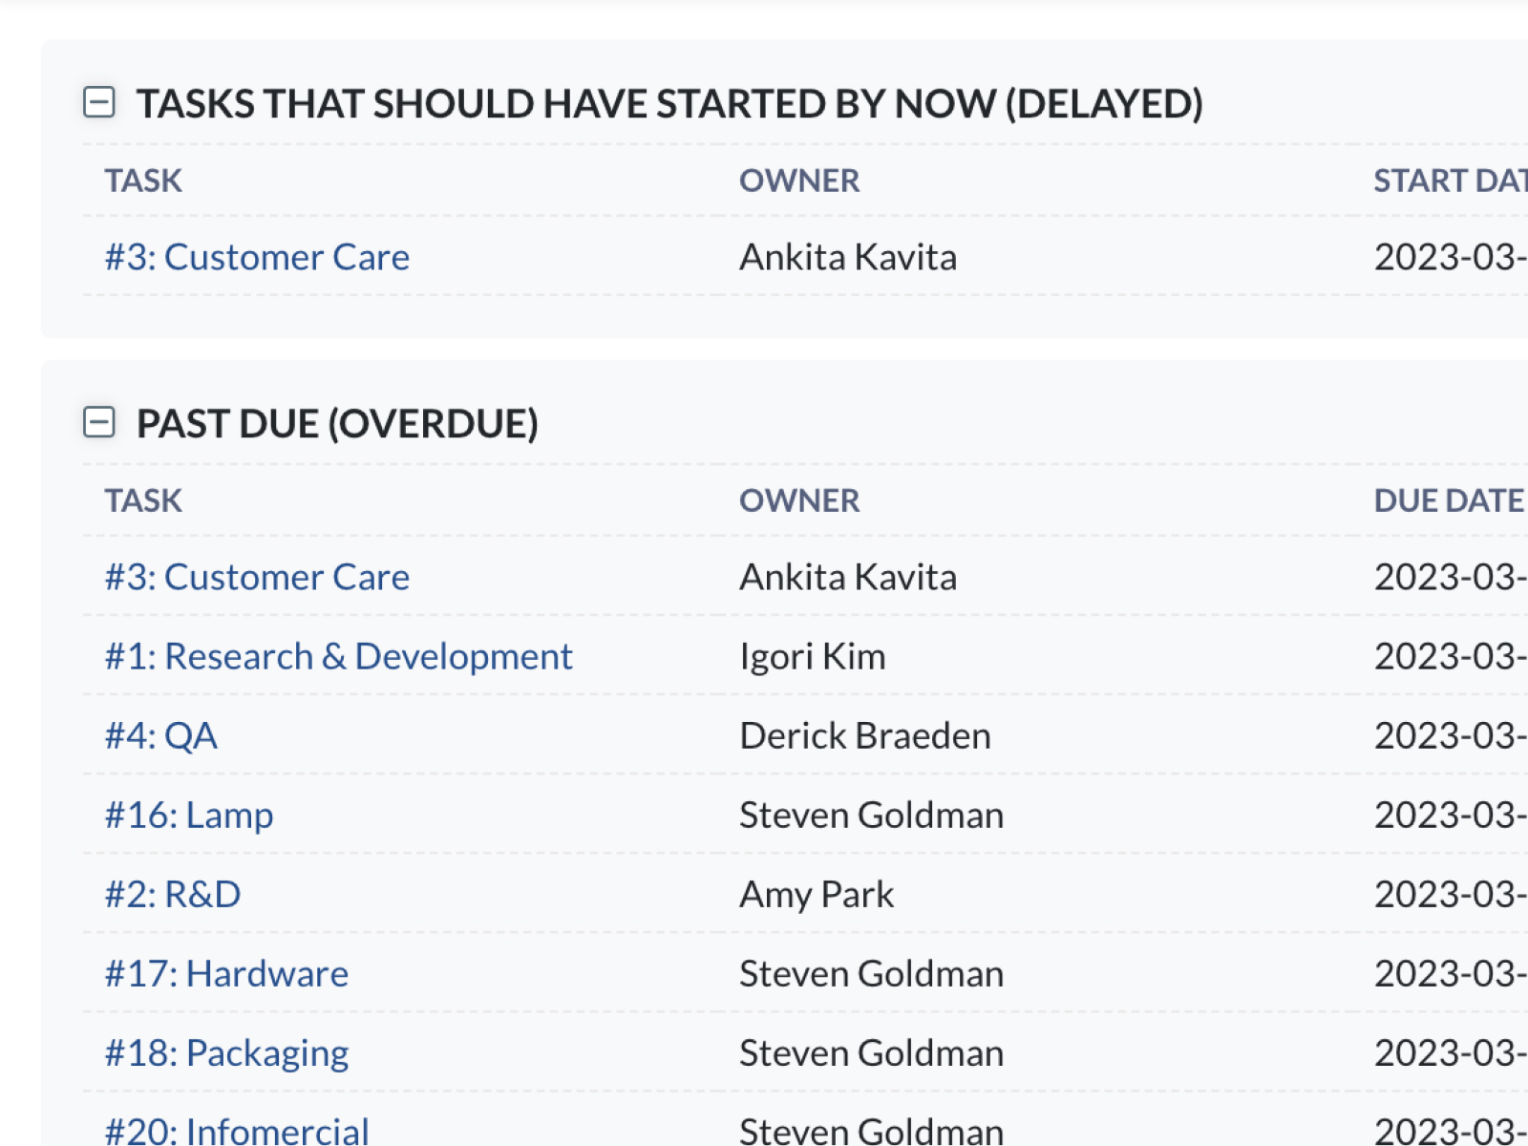Click the DUE DATE column header
This screenshot has height=1146, width=1528.
[x=1448, y=500]
